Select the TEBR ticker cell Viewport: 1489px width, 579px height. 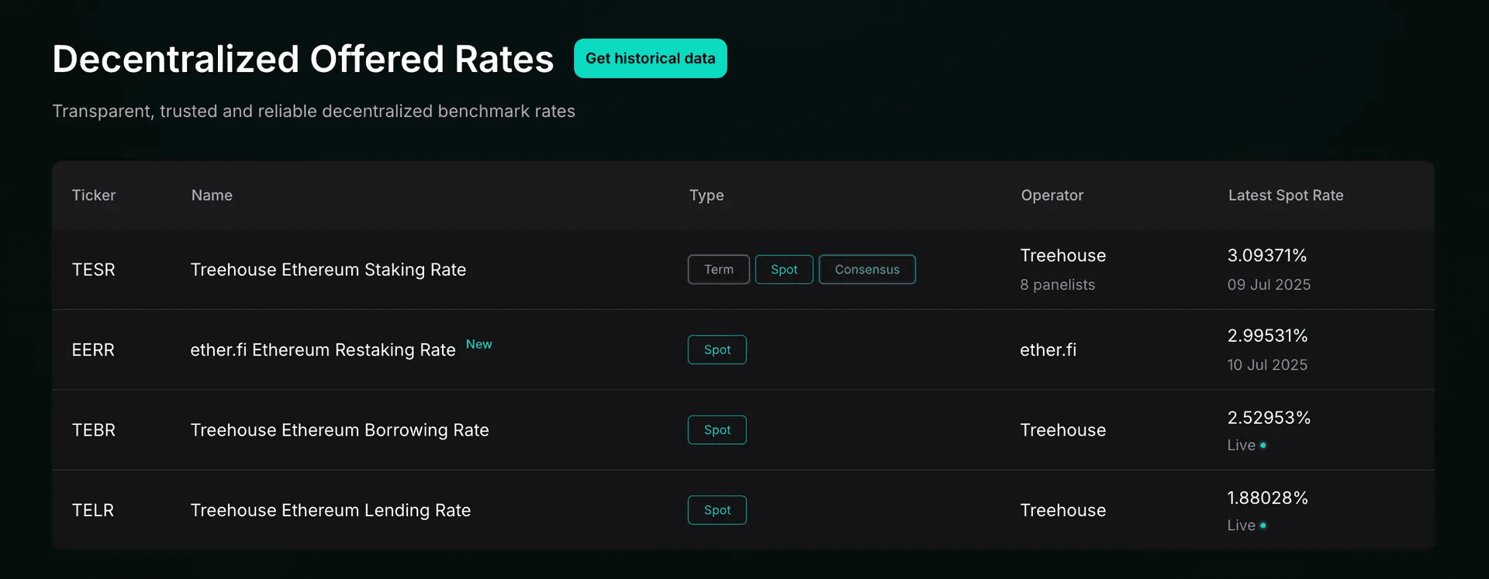coord(93,430)
